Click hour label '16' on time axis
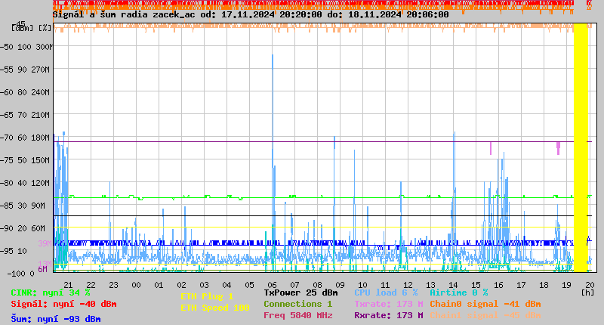The width and height of the screenshot is (604, 325). click(498, 285)
